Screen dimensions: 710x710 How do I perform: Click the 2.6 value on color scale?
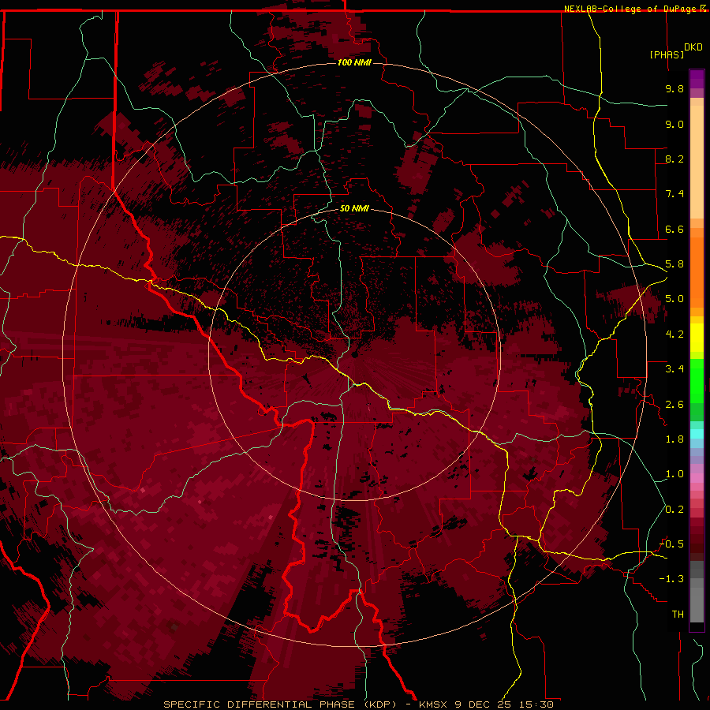[674, 405]
